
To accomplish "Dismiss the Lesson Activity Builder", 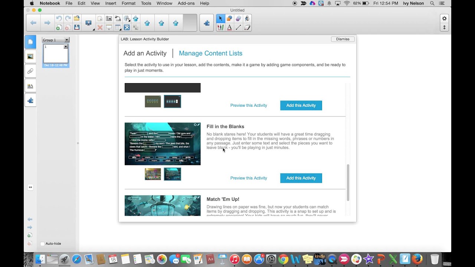I will coord(343,39).
